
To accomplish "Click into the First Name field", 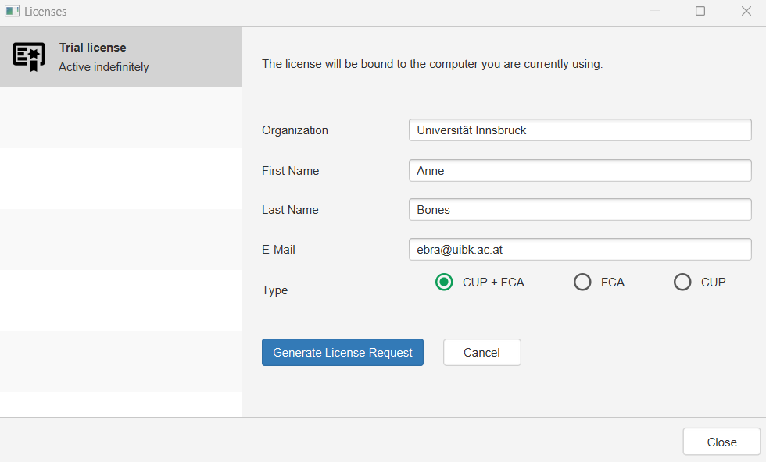I will [579, 171].
